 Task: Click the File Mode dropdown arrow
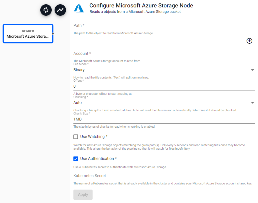(252, 70)
